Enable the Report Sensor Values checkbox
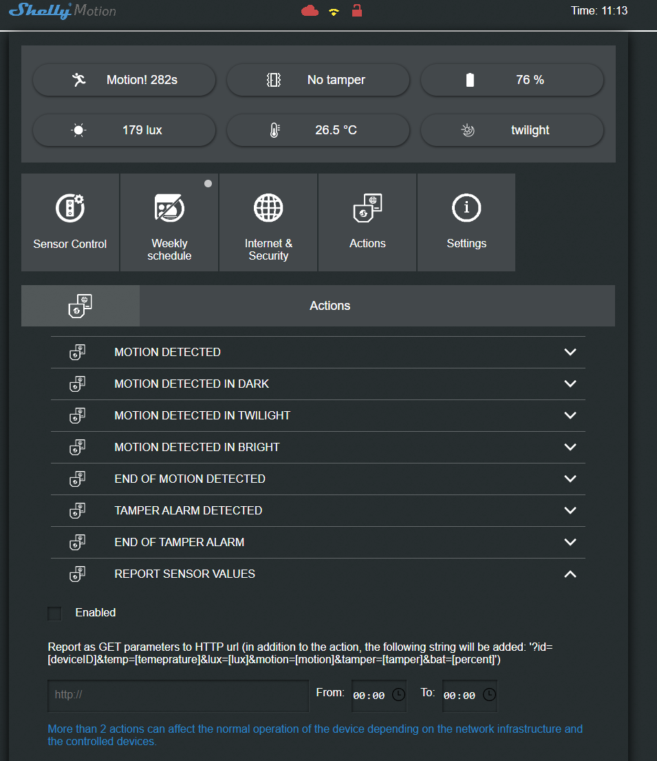The width and height of the screenshot is (657, 761). (54, 613)
